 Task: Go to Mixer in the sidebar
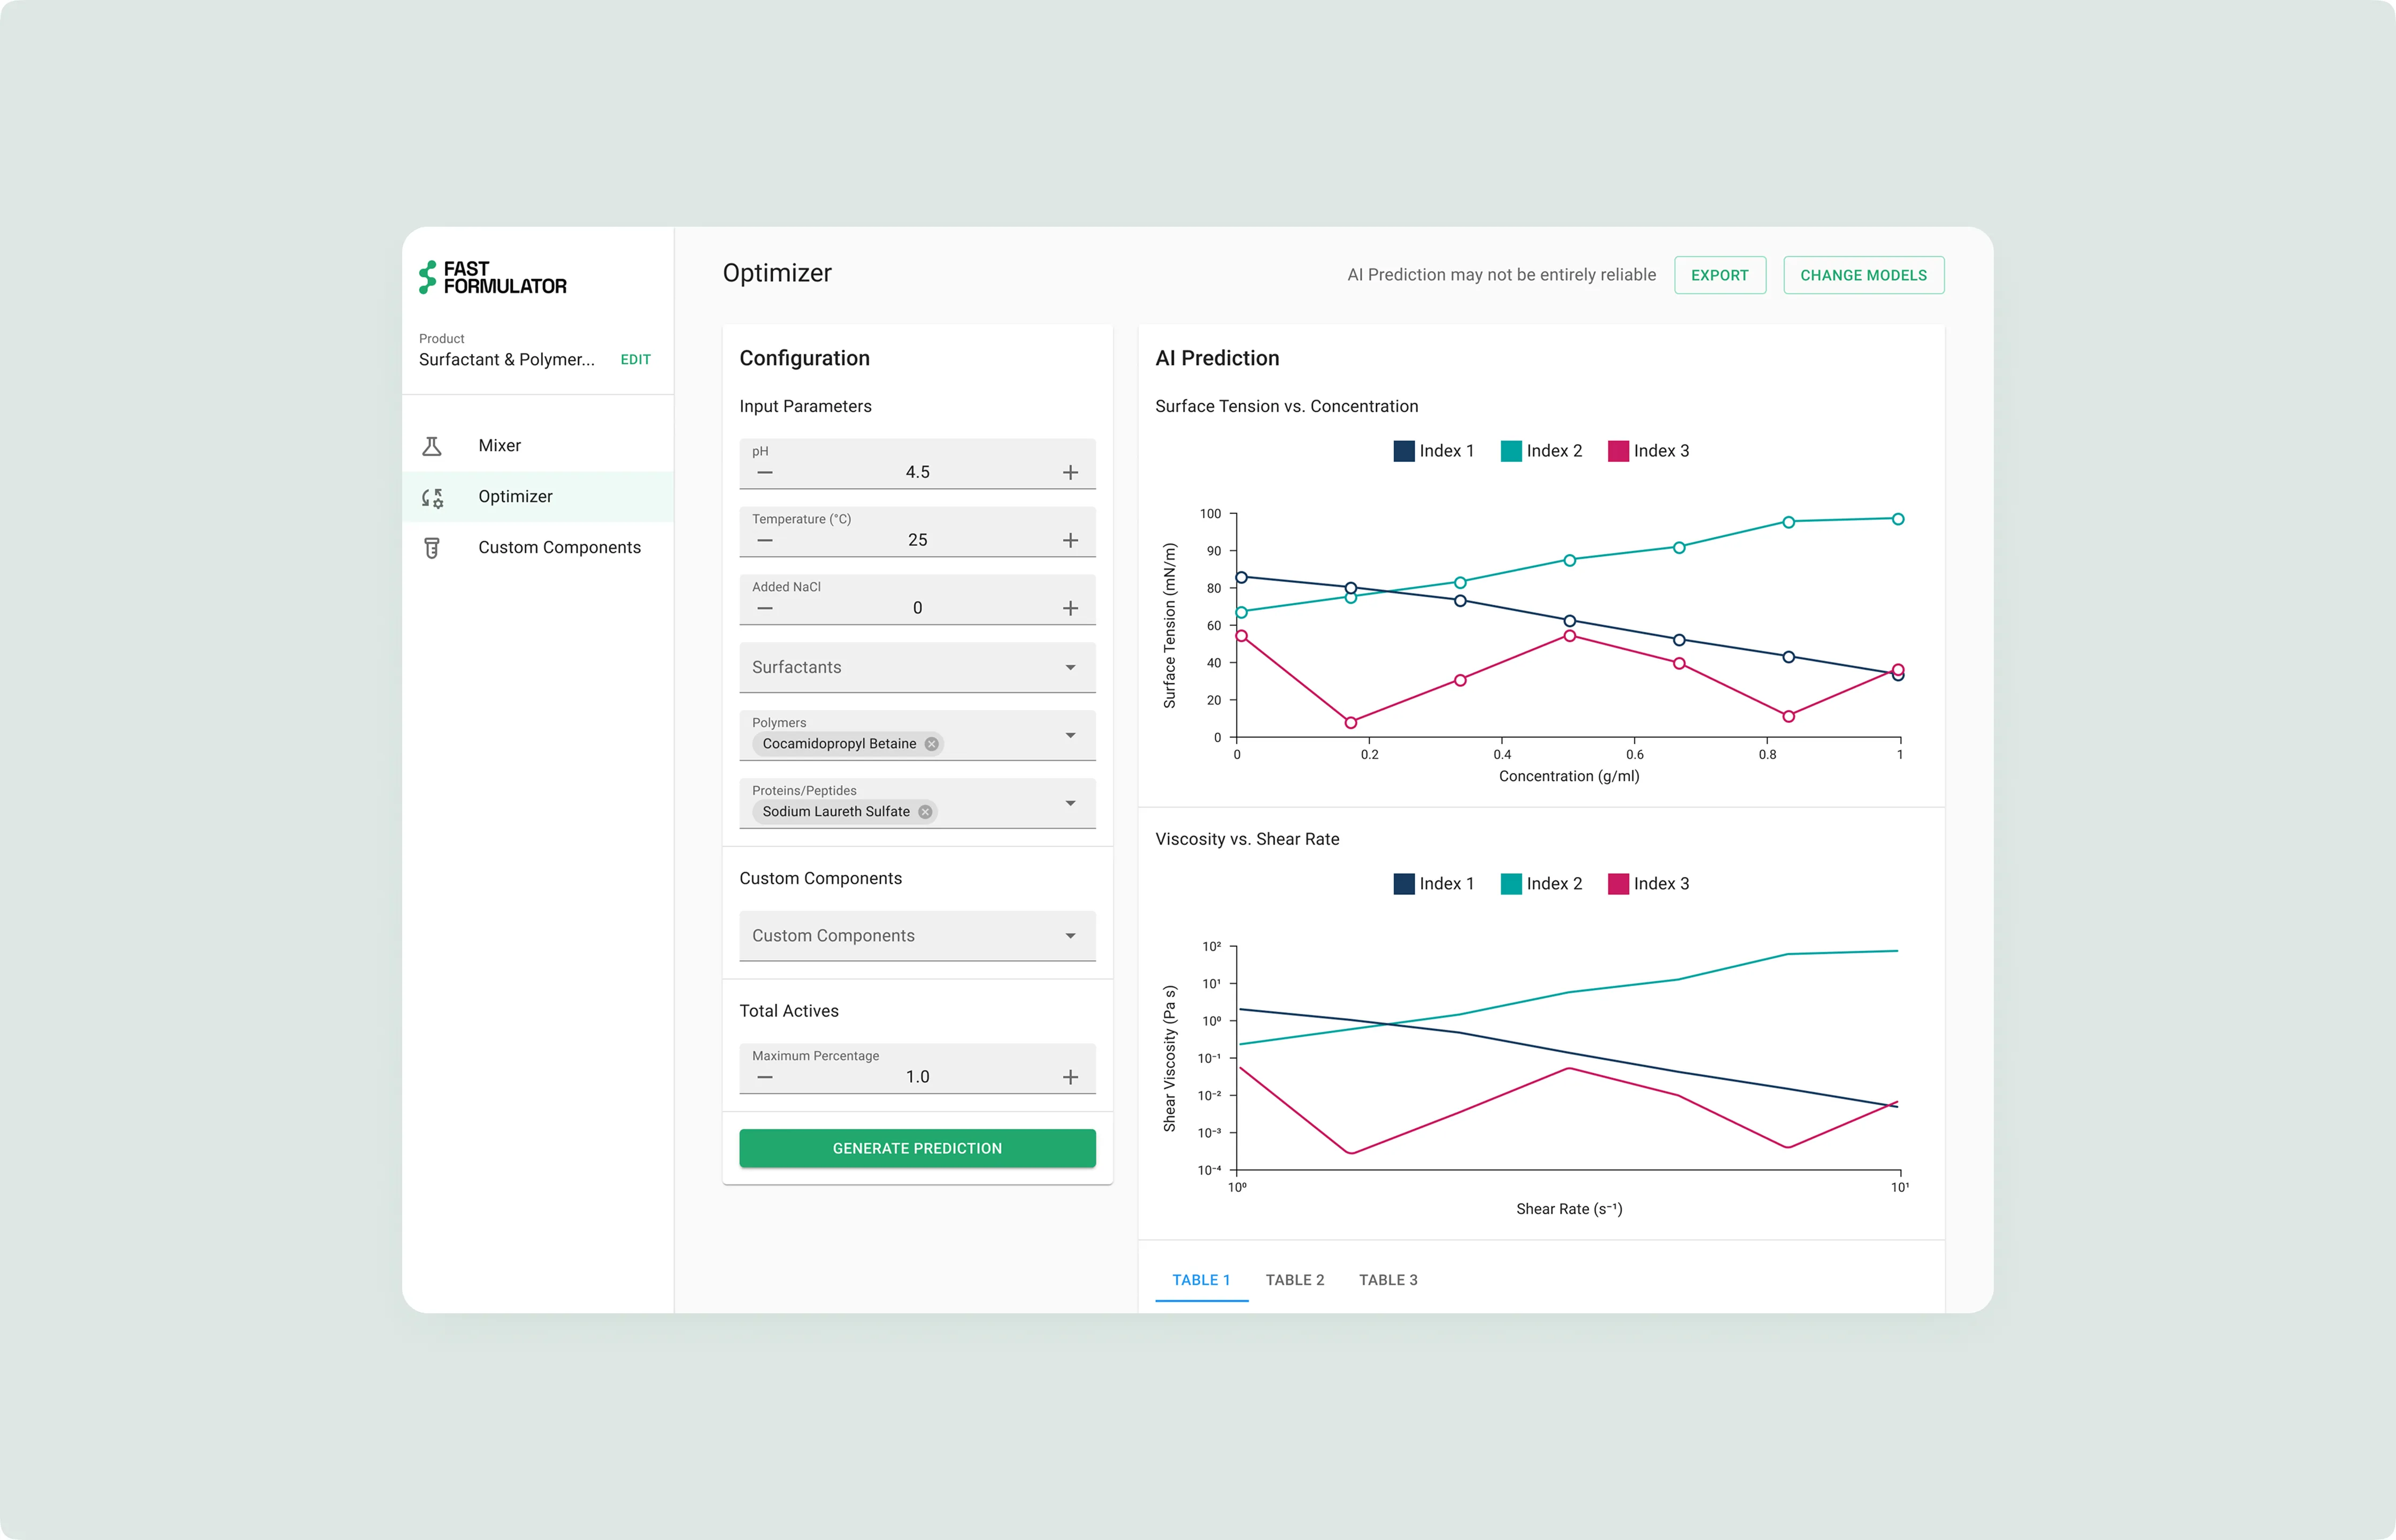[x=538, y=446]
